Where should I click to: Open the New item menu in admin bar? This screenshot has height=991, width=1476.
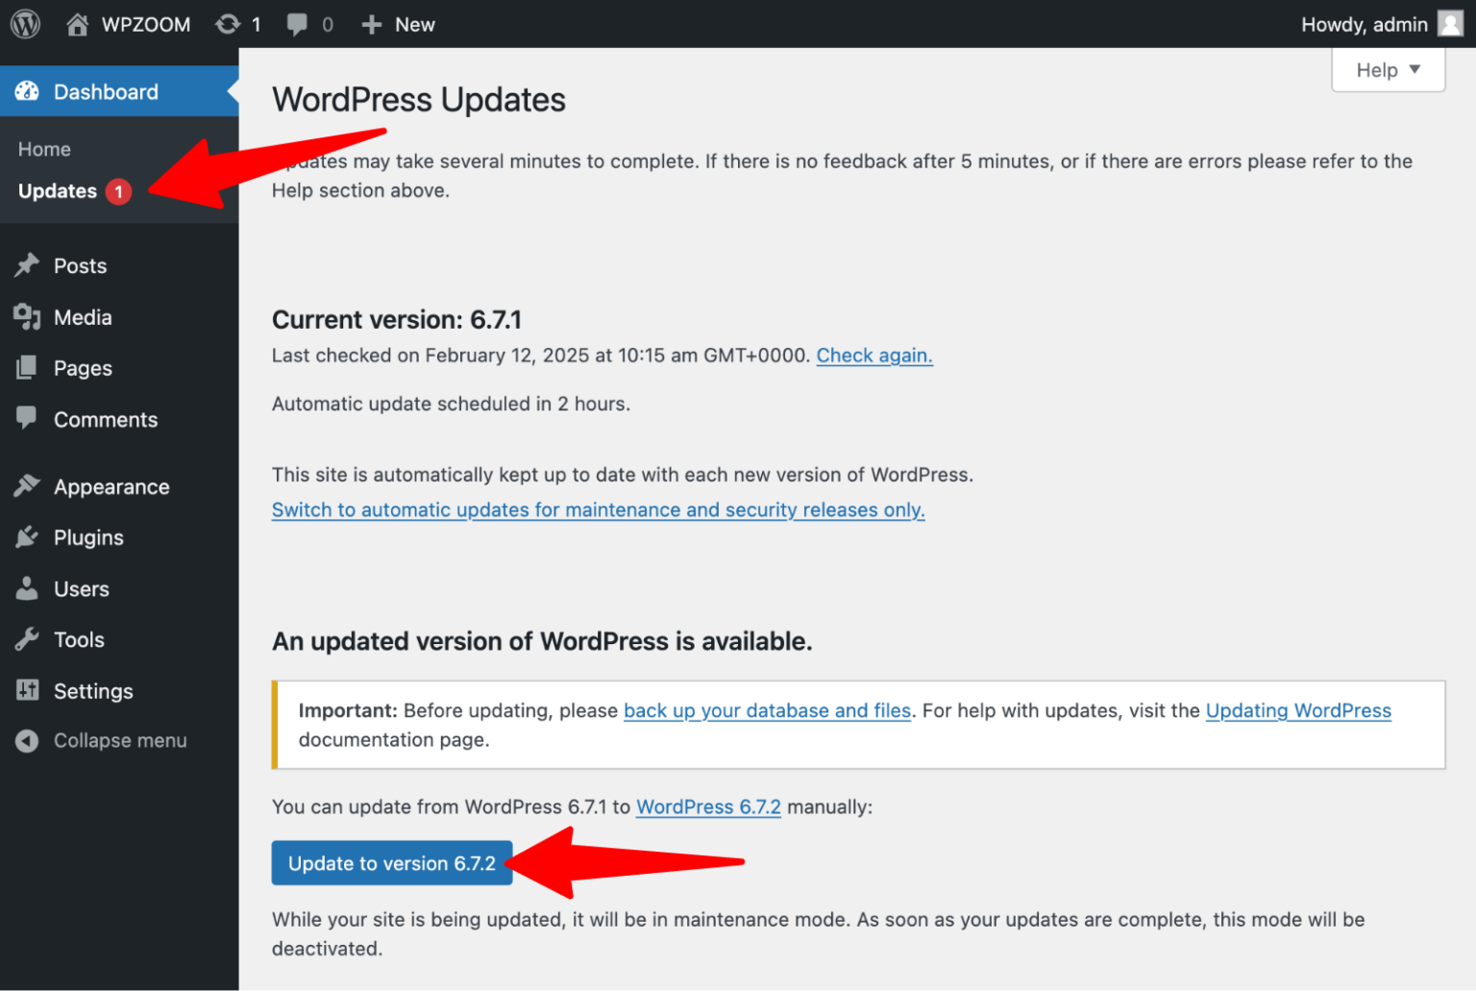point(398,24)
